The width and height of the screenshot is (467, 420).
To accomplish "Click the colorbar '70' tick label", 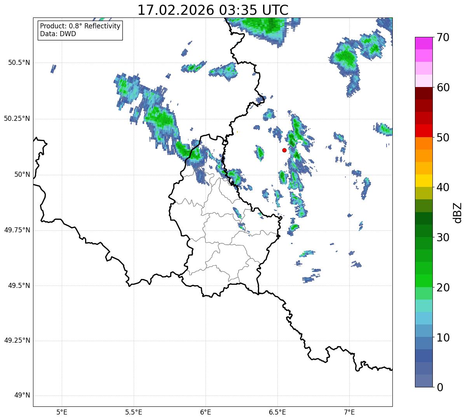I will 443,37.
